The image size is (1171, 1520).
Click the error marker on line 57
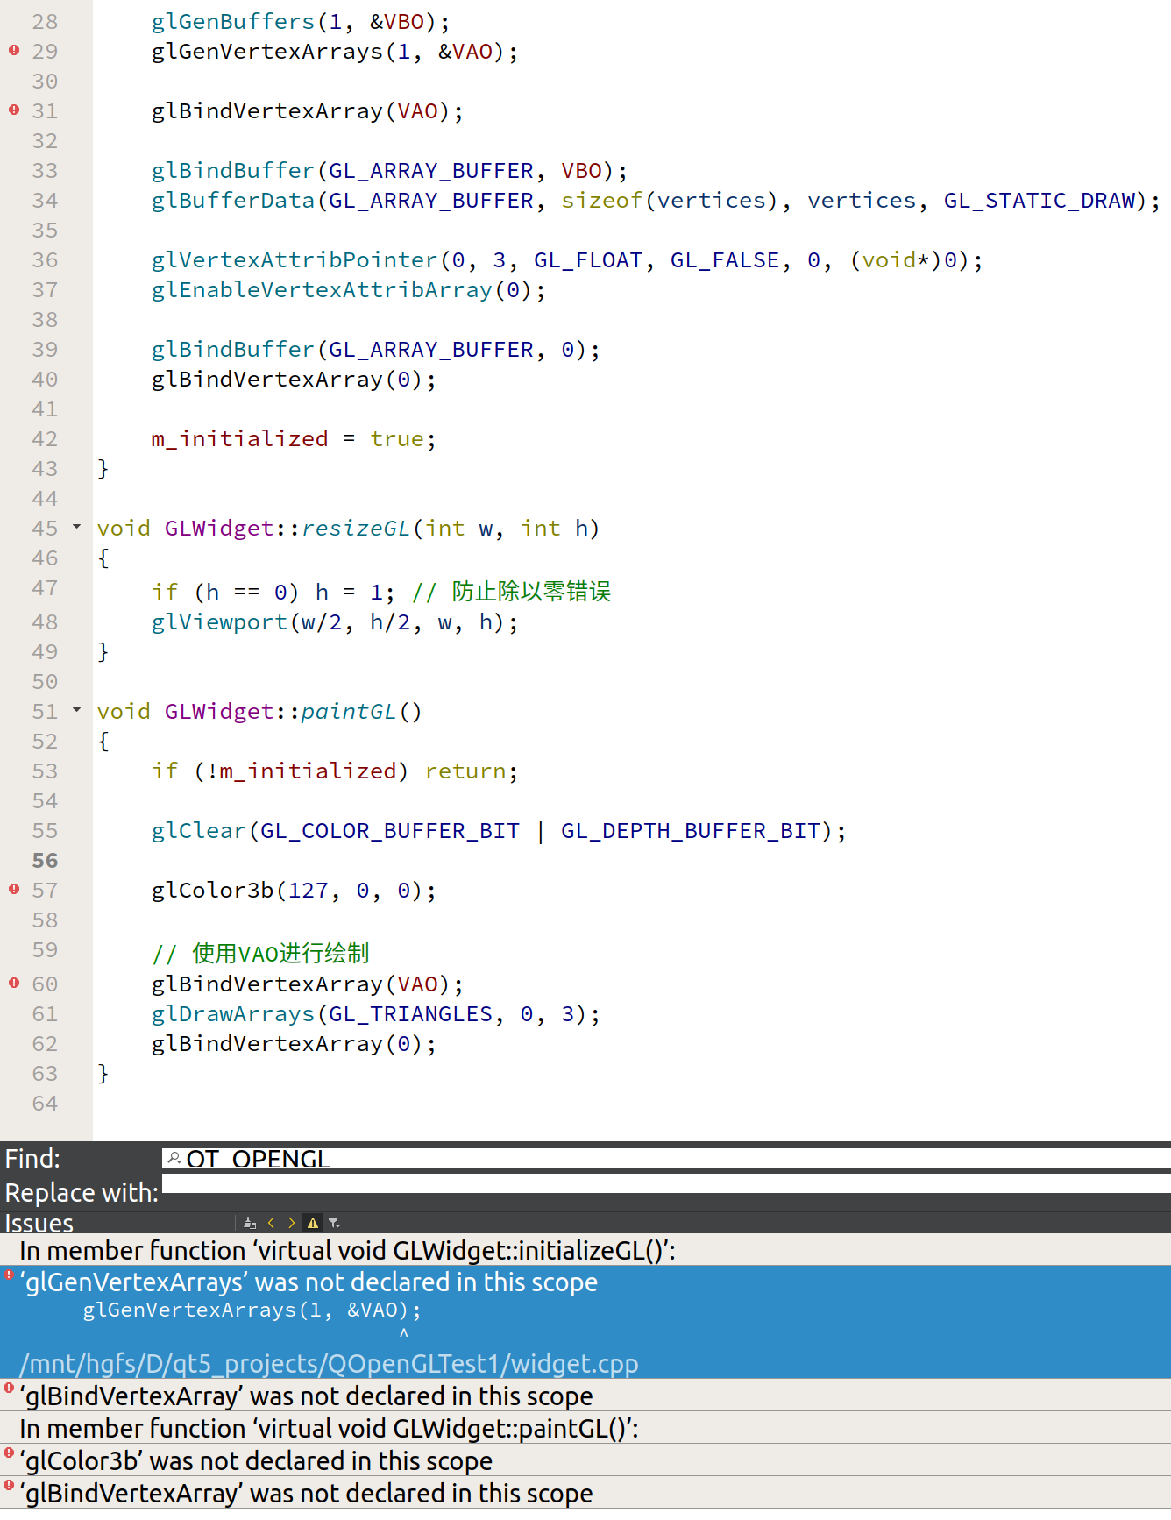[14, 890]
